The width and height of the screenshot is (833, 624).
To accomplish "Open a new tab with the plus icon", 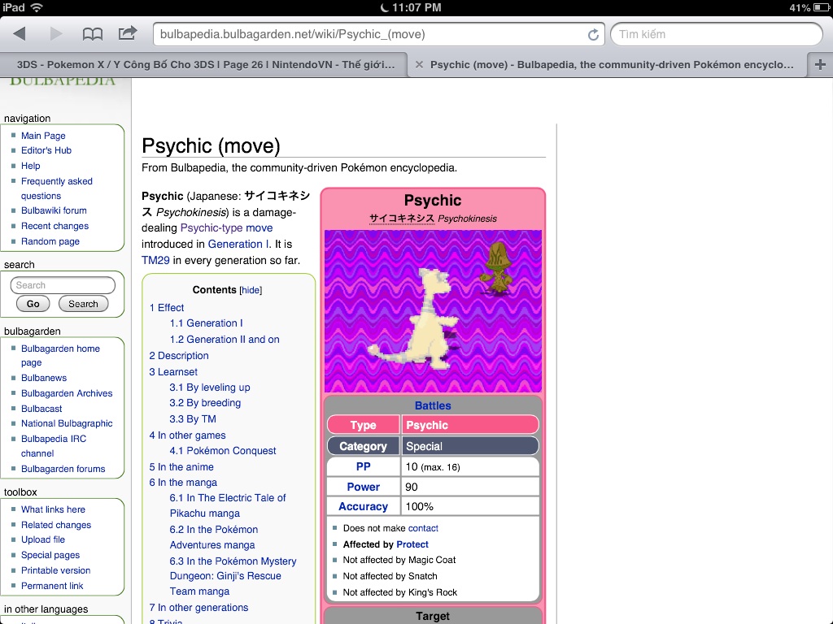I will pyautogui.click(x=820, y=65).
